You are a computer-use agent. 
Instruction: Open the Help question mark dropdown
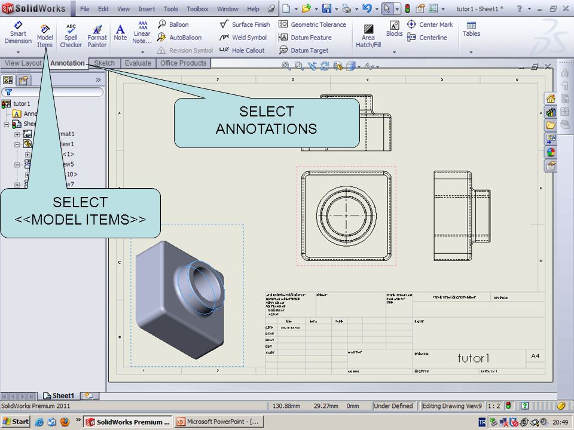[529, 9]
